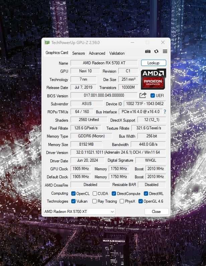The image size is (206, 266).
Task: Switch to the Validation tab
Action: pyautogui.click(x=117, y=53)
